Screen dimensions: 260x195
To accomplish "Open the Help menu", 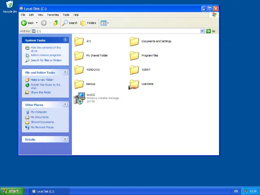I will click(76, 15).
